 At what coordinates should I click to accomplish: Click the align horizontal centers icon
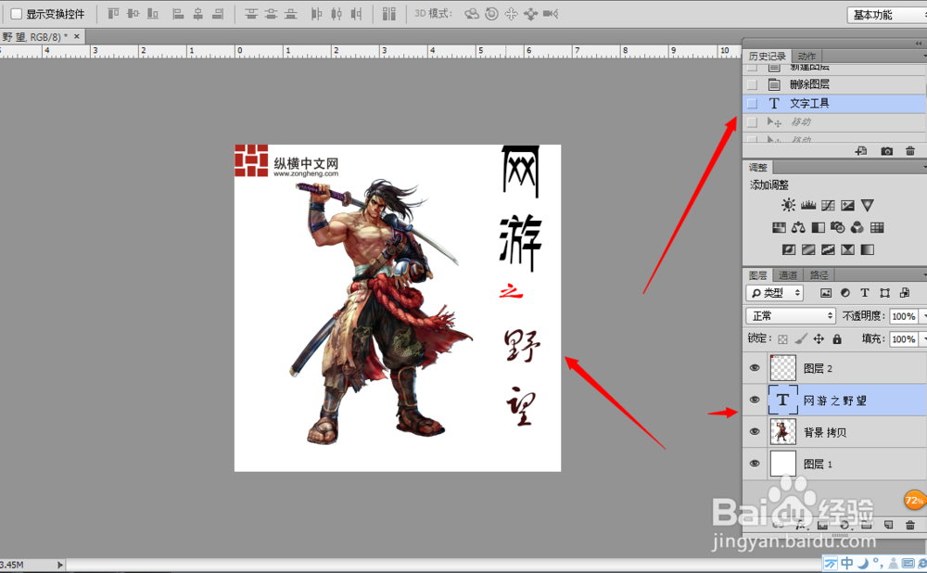tap(198, 14)
